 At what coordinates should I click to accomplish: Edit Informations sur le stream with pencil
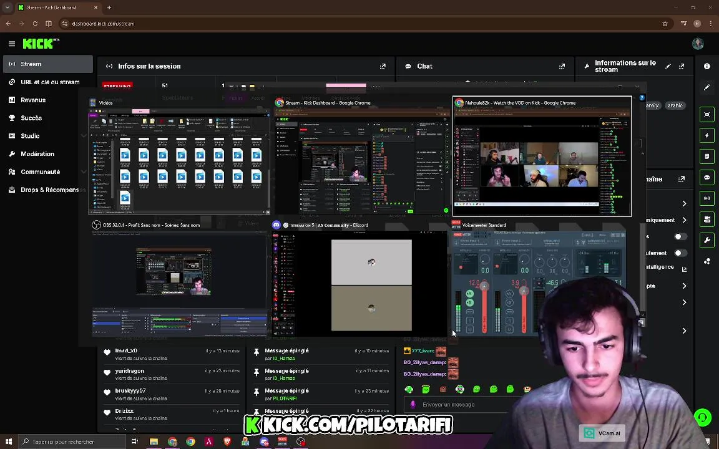(668, 67)
